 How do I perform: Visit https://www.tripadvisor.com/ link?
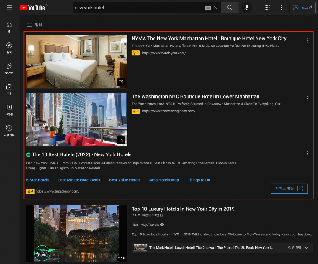point(58,191)
